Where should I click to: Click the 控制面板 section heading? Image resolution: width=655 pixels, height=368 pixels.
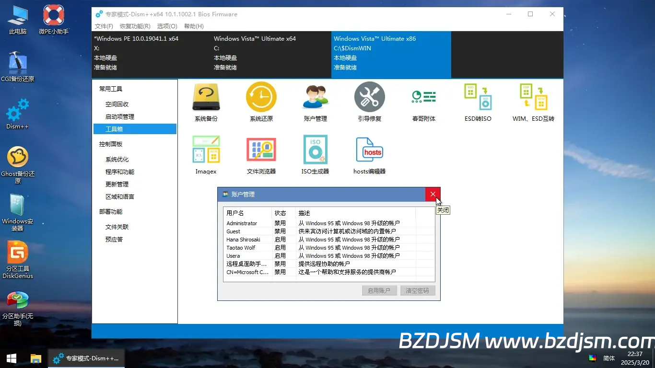pos(111,144)
